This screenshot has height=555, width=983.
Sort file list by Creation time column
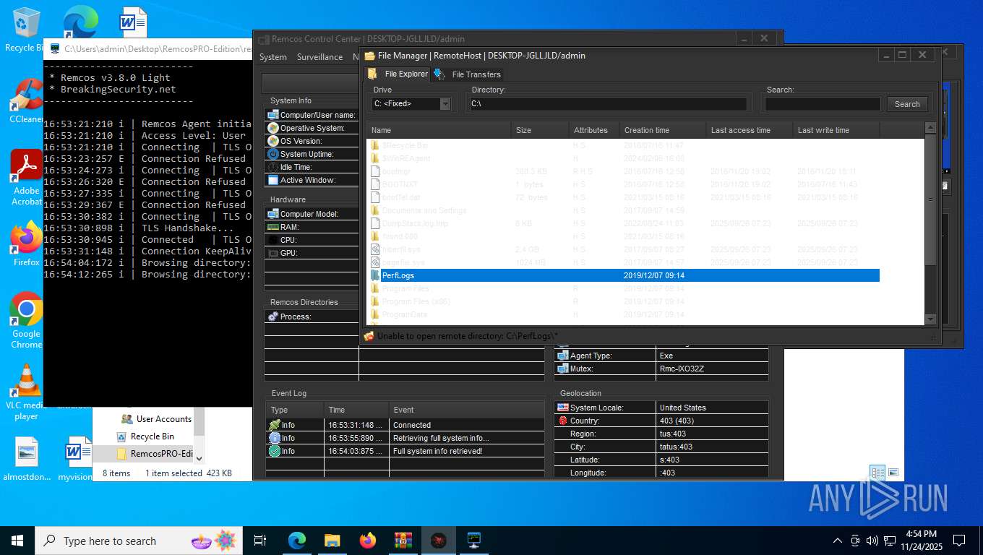point(663,130)
